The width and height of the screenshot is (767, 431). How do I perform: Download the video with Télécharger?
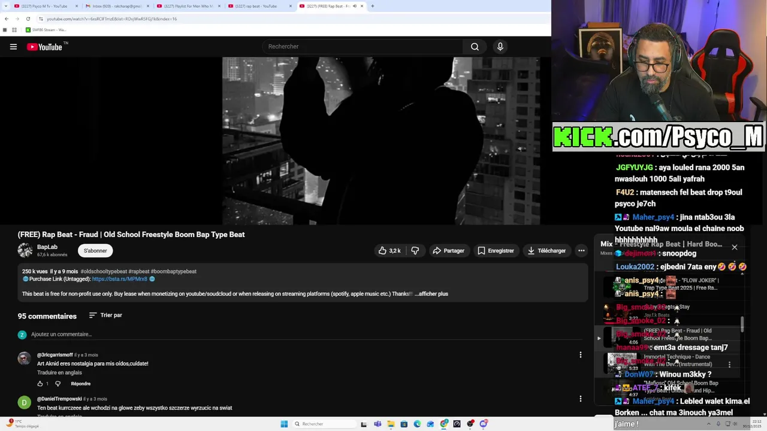(x=546, y=251)
